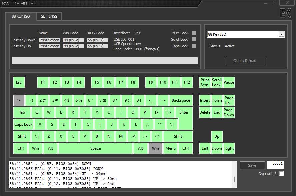Click the Save button
The width and height of the screenshot is (296, 196).
(252, 165)
